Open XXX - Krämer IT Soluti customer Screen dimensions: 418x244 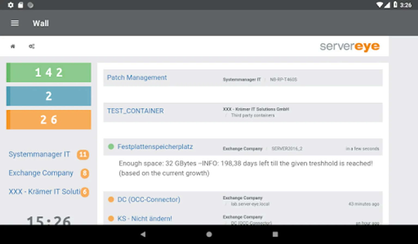[44, 192]
